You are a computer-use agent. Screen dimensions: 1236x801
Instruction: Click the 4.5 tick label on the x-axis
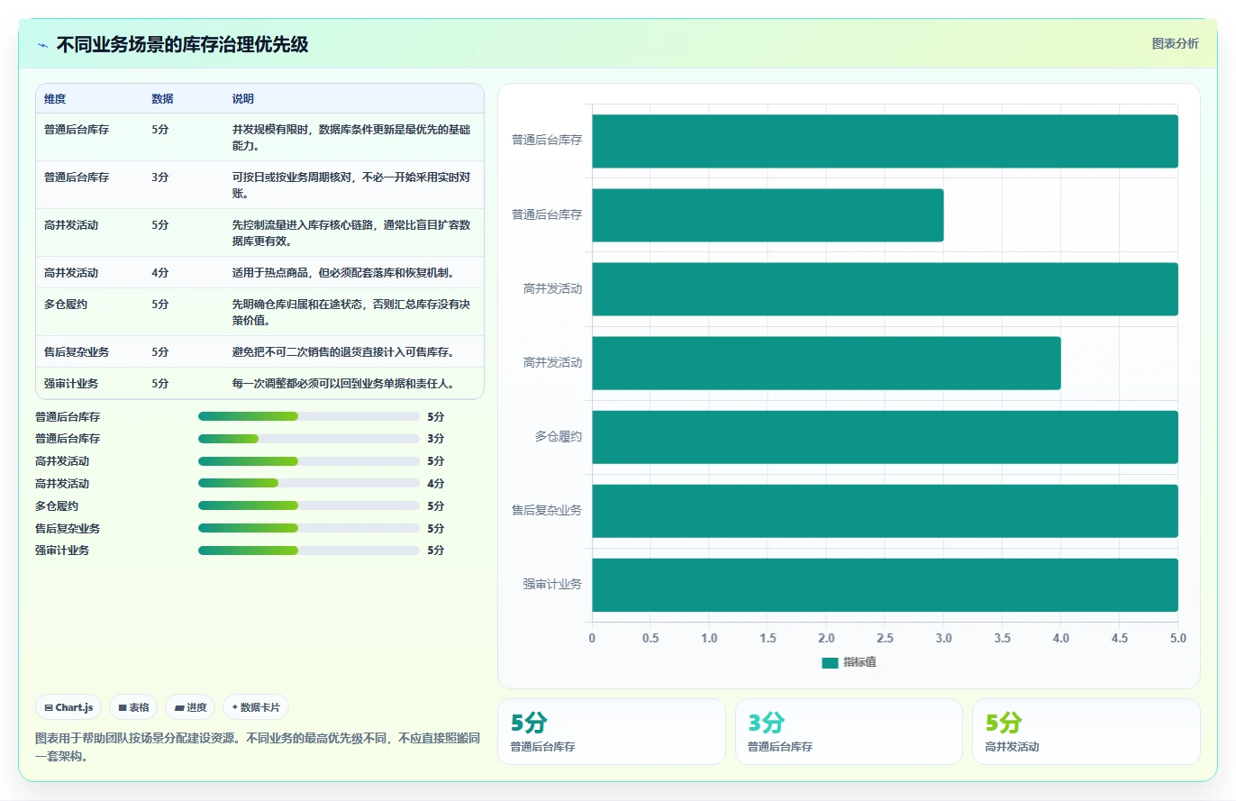[1120, 638]
